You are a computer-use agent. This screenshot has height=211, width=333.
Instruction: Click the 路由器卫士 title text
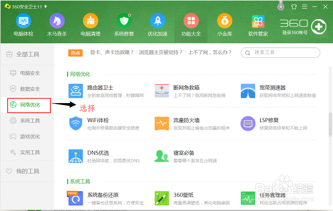(100, 87)
